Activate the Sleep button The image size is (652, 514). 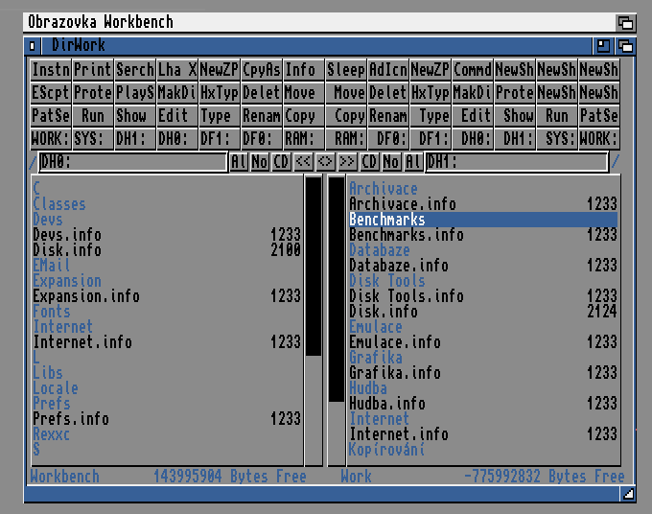(345, 70)
